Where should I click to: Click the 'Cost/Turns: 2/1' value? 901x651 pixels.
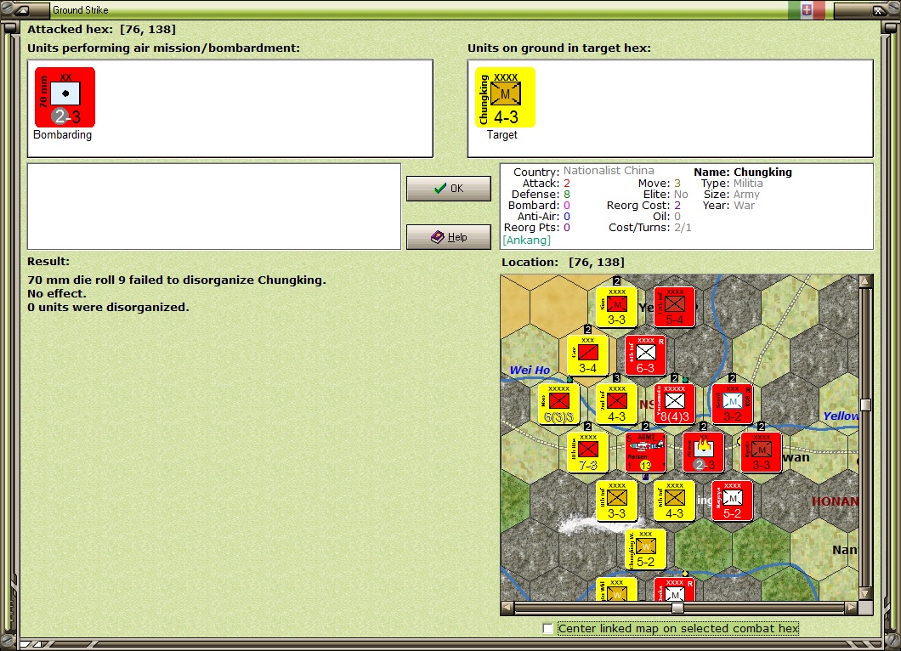point(650,228)
